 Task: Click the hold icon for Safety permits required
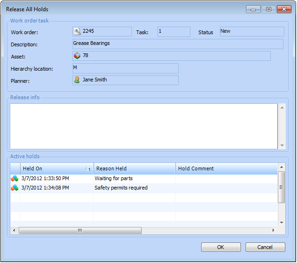coord(15,188)
